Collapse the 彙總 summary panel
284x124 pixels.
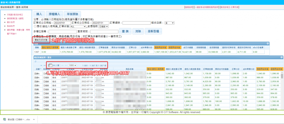point(268,43)
